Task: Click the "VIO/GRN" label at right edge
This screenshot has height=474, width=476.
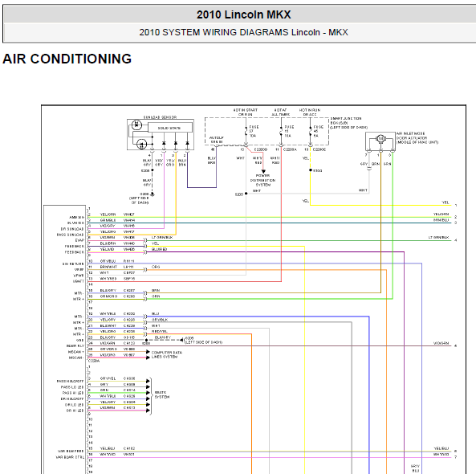Action: pyautogui.click(x=441, y=343)
